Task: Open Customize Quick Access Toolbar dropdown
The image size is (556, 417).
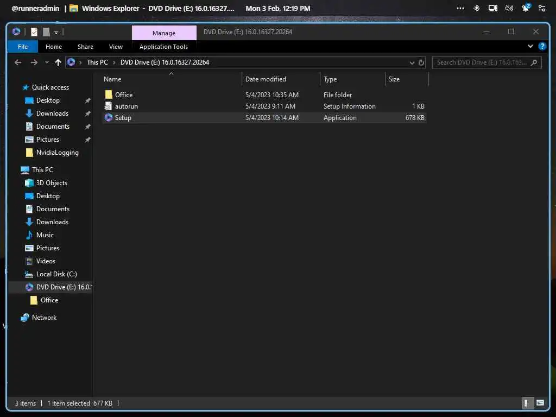Action: point(56,32)
